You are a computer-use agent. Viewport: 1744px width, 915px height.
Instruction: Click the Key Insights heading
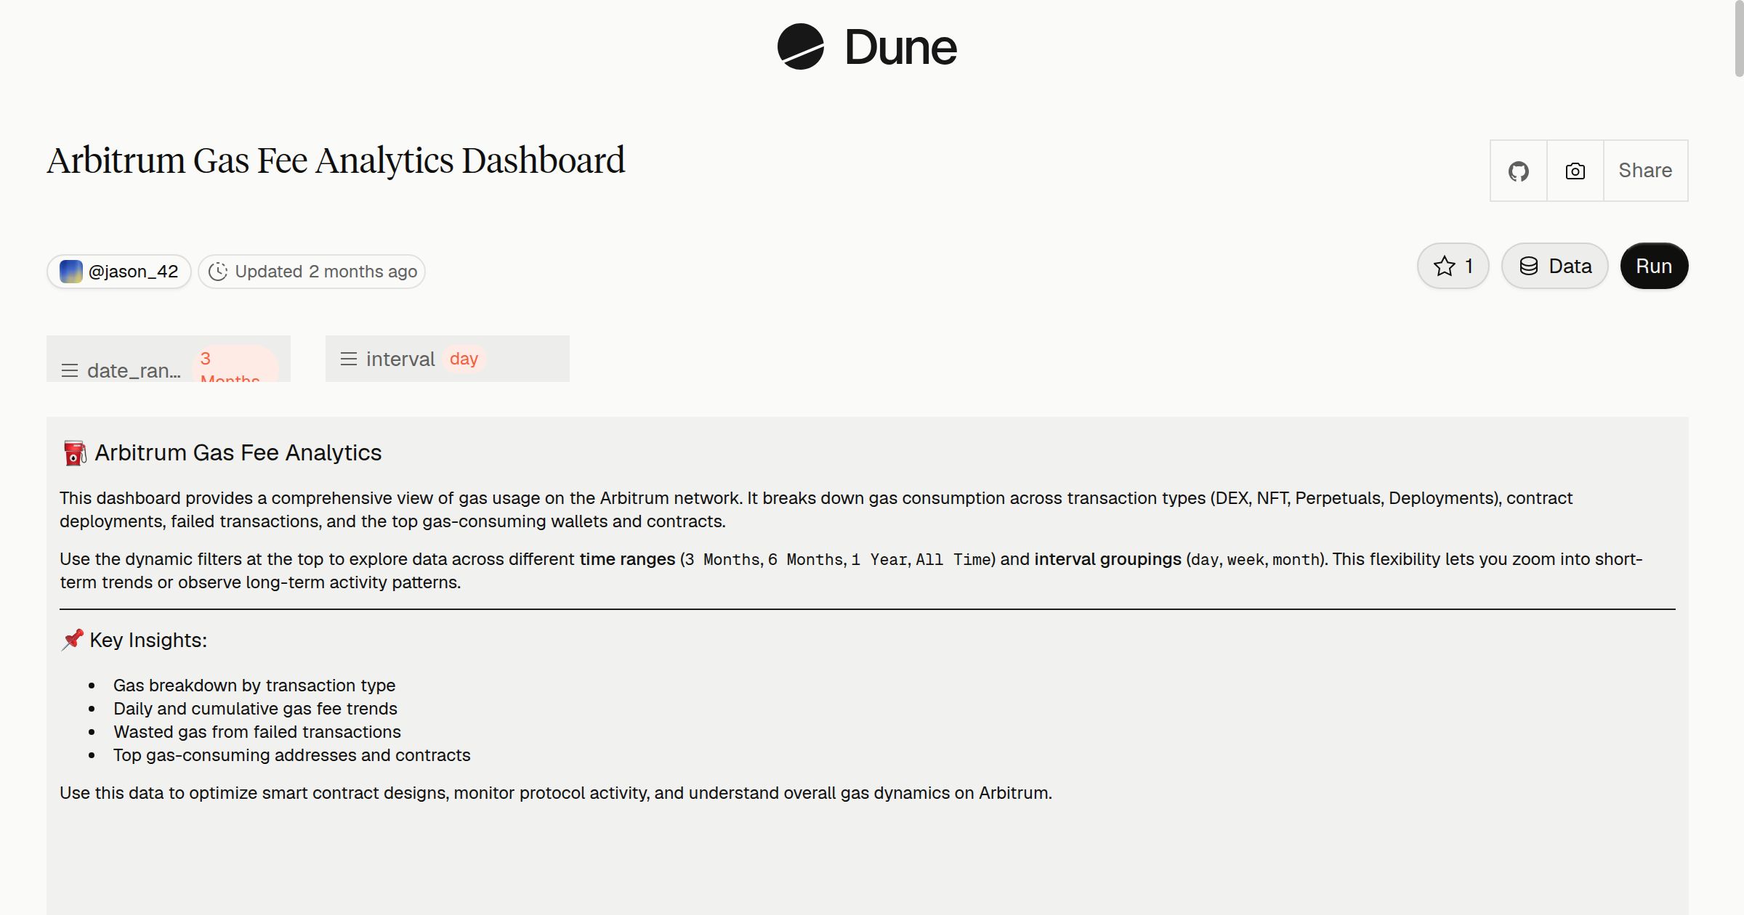pyautogui.click(x=148, y=640)
